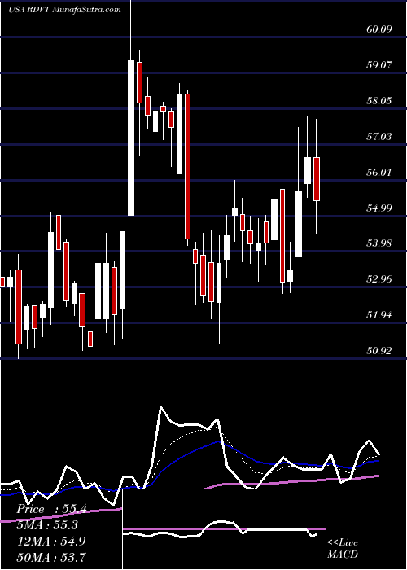The width and height of the screenshot is (407, 570).
Task: Select the 54.99 price axis label
Action: click(379, 208)
